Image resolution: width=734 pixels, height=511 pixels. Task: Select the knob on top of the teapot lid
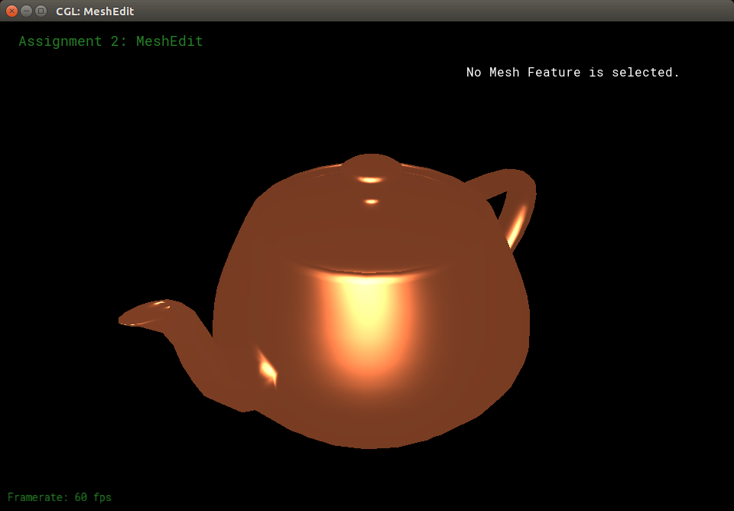371,165
